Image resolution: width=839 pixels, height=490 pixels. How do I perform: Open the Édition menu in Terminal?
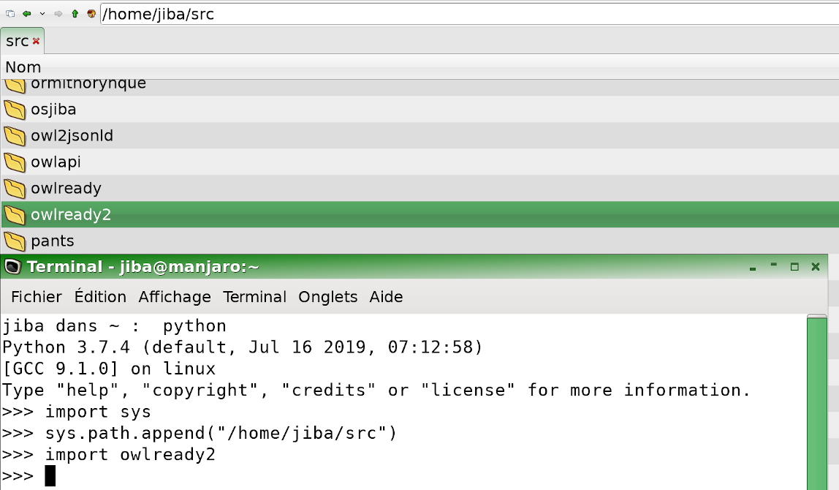tap(100, 297)
